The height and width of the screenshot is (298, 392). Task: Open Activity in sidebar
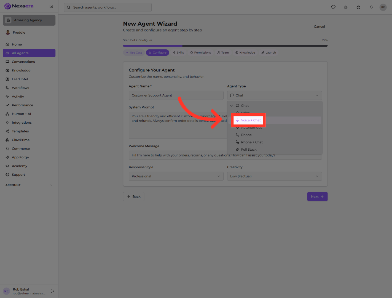pyautogui.click(x=29, y=97)
